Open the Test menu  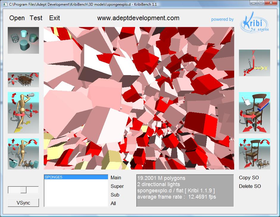36,18
